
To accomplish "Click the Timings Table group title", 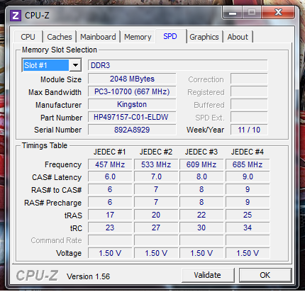I will (45, 145).
